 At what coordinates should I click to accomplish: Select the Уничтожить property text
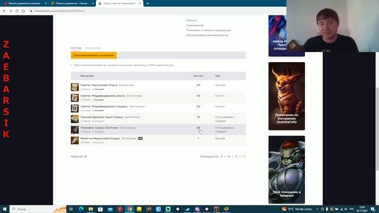[x=195, y=25]
